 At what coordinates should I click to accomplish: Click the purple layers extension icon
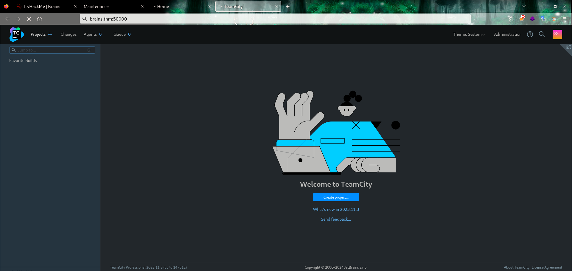532,19
